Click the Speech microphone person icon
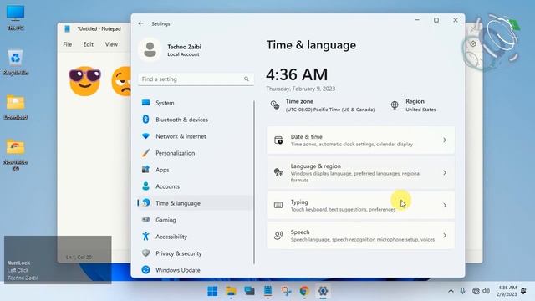The image size is (535, 301). 278,235
